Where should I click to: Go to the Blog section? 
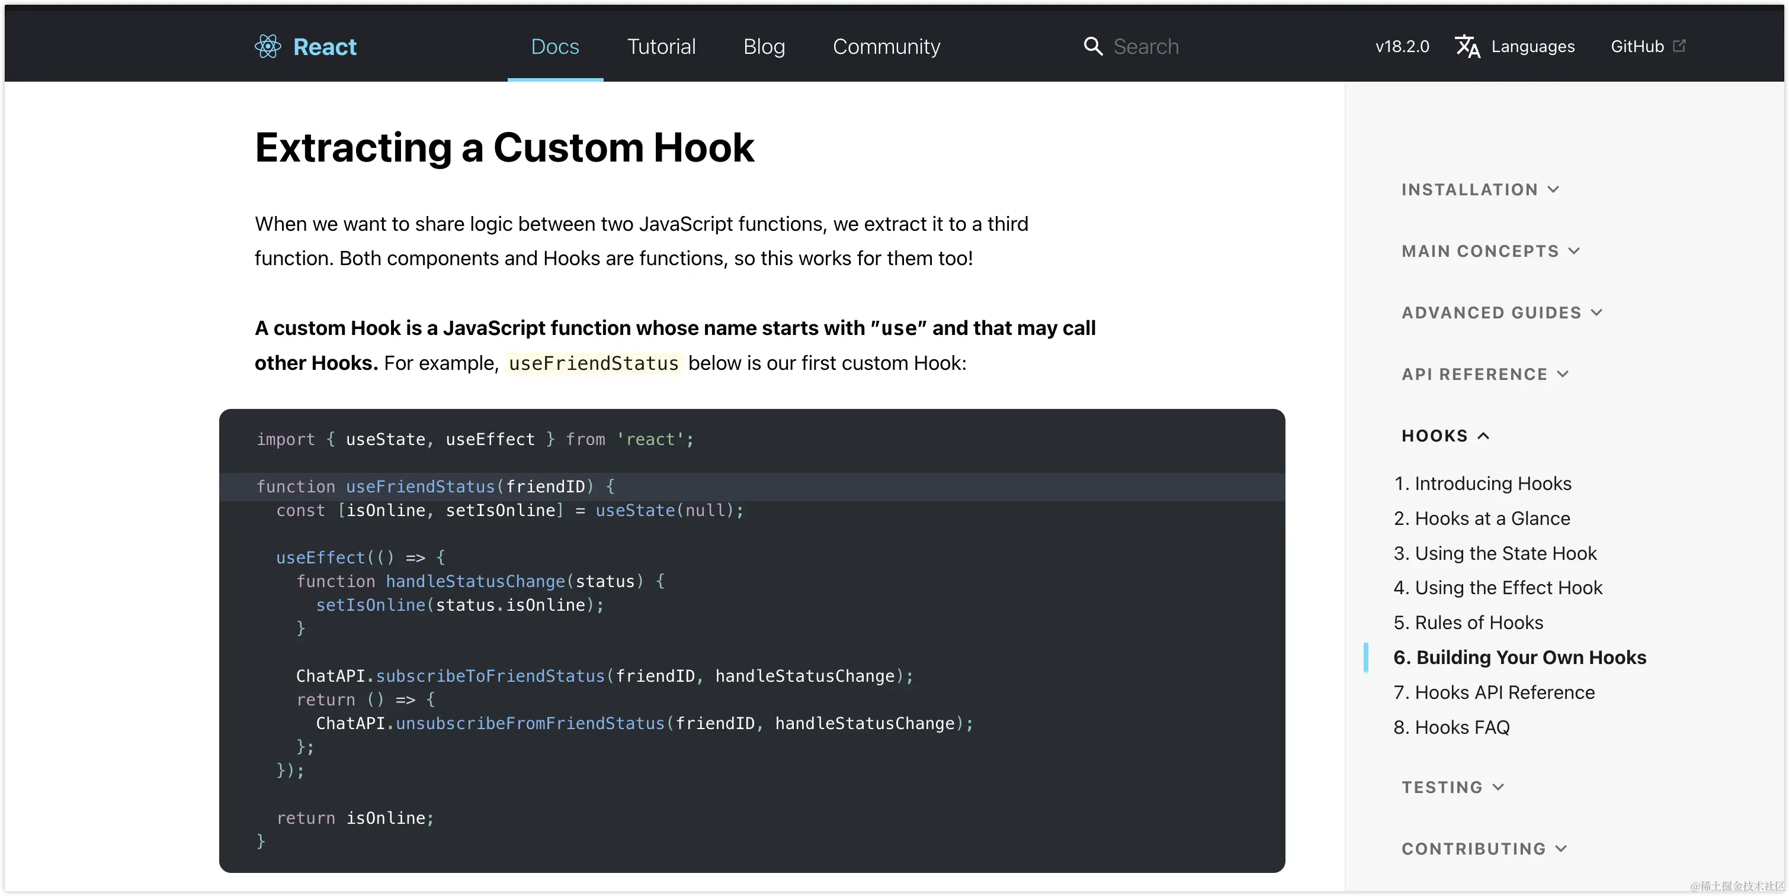[x=764, y=47]
